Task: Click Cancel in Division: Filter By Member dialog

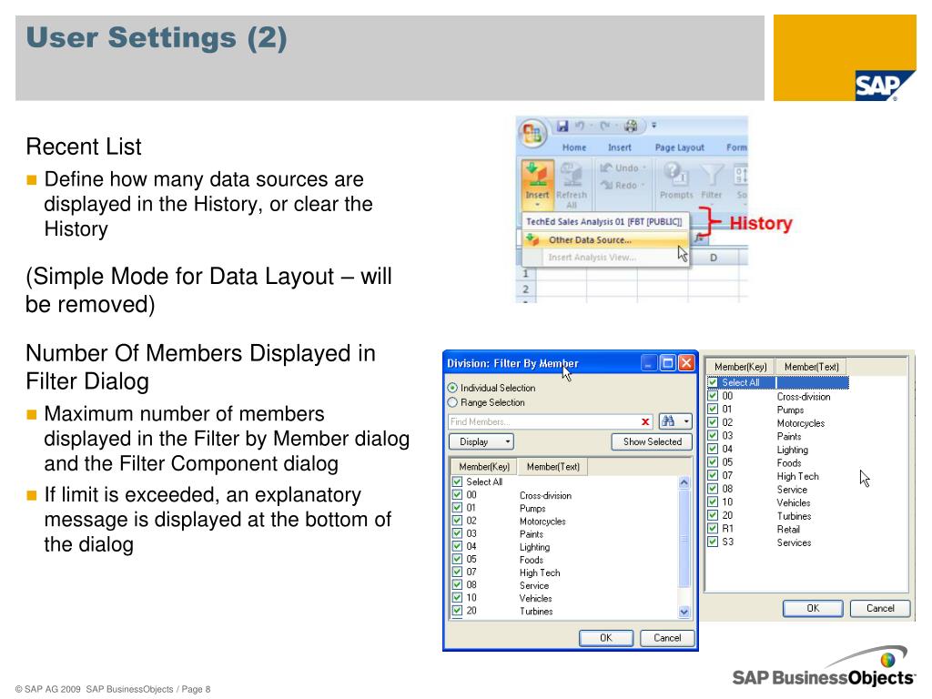Action: (667, 638)
